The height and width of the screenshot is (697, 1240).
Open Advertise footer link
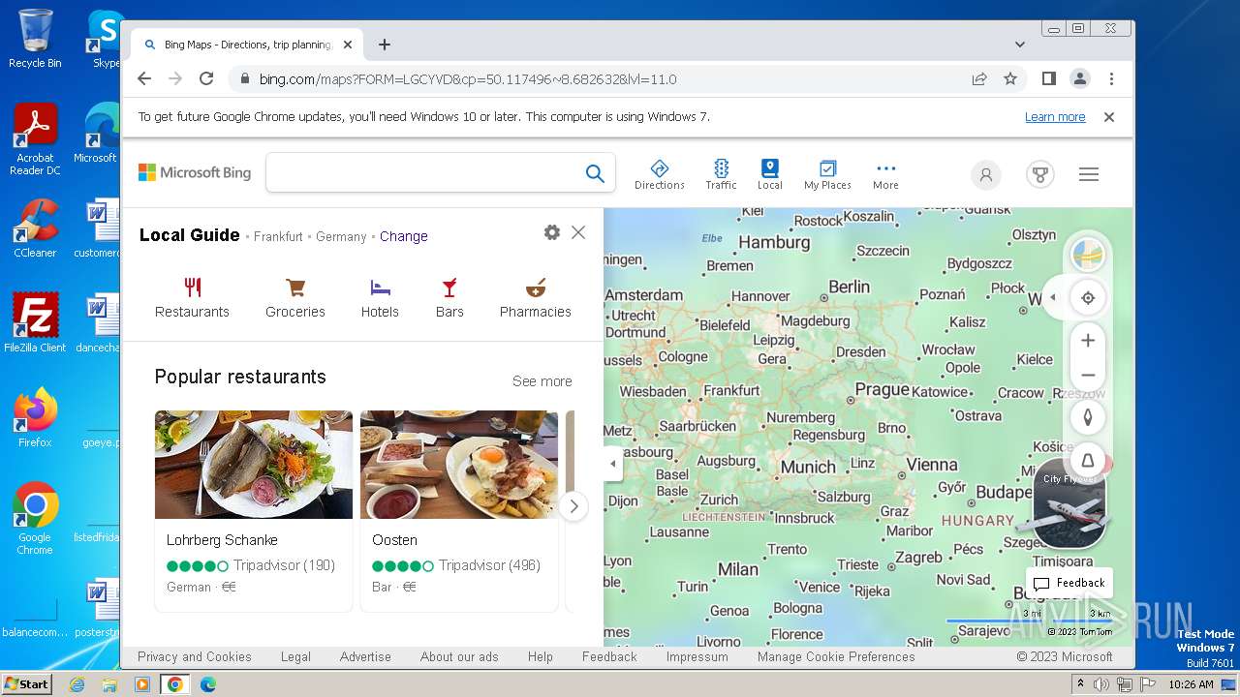pyautogui.click(x=365, y=656)
